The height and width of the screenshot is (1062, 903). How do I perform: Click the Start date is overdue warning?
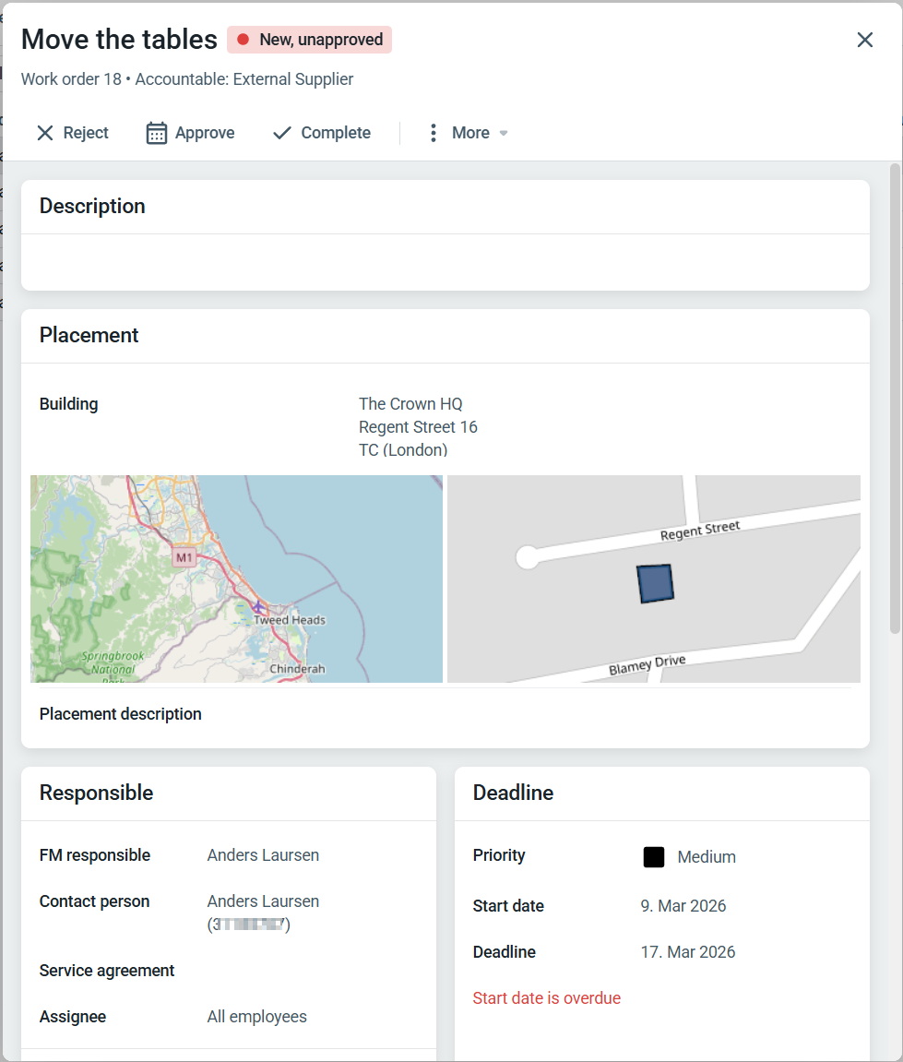point(546,998)
